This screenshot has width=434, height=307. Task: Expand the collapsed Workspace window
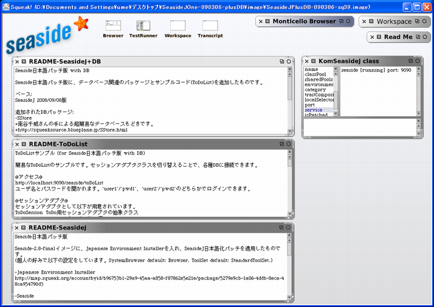(418, 21)
